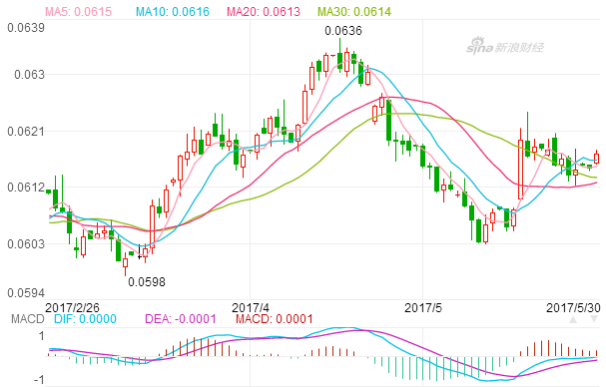Select the 2017/4 date axis label
The image size is (606, 387).
tap(251, 308)
